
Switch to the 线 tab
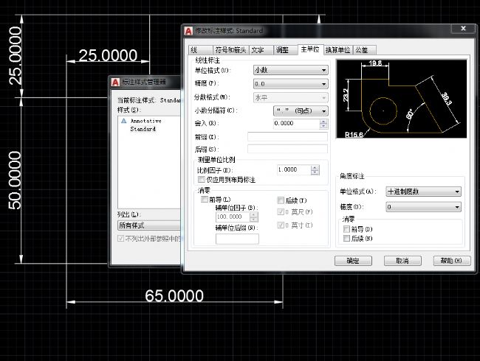pos(201,50)
